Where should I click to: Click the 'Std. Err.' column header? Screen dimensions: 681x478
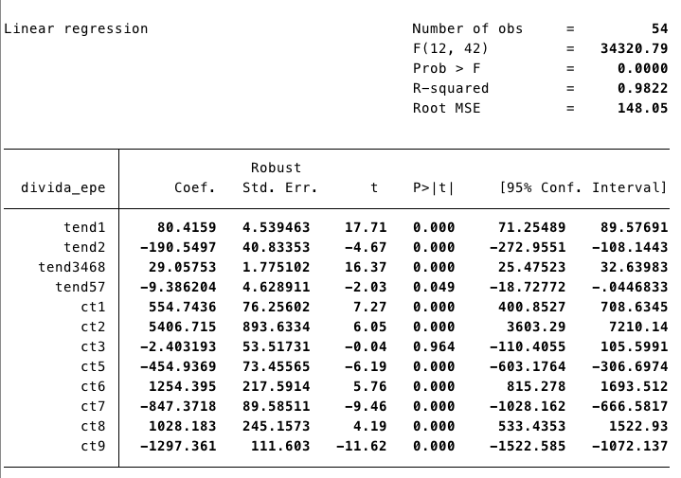(x=279, y=187)
